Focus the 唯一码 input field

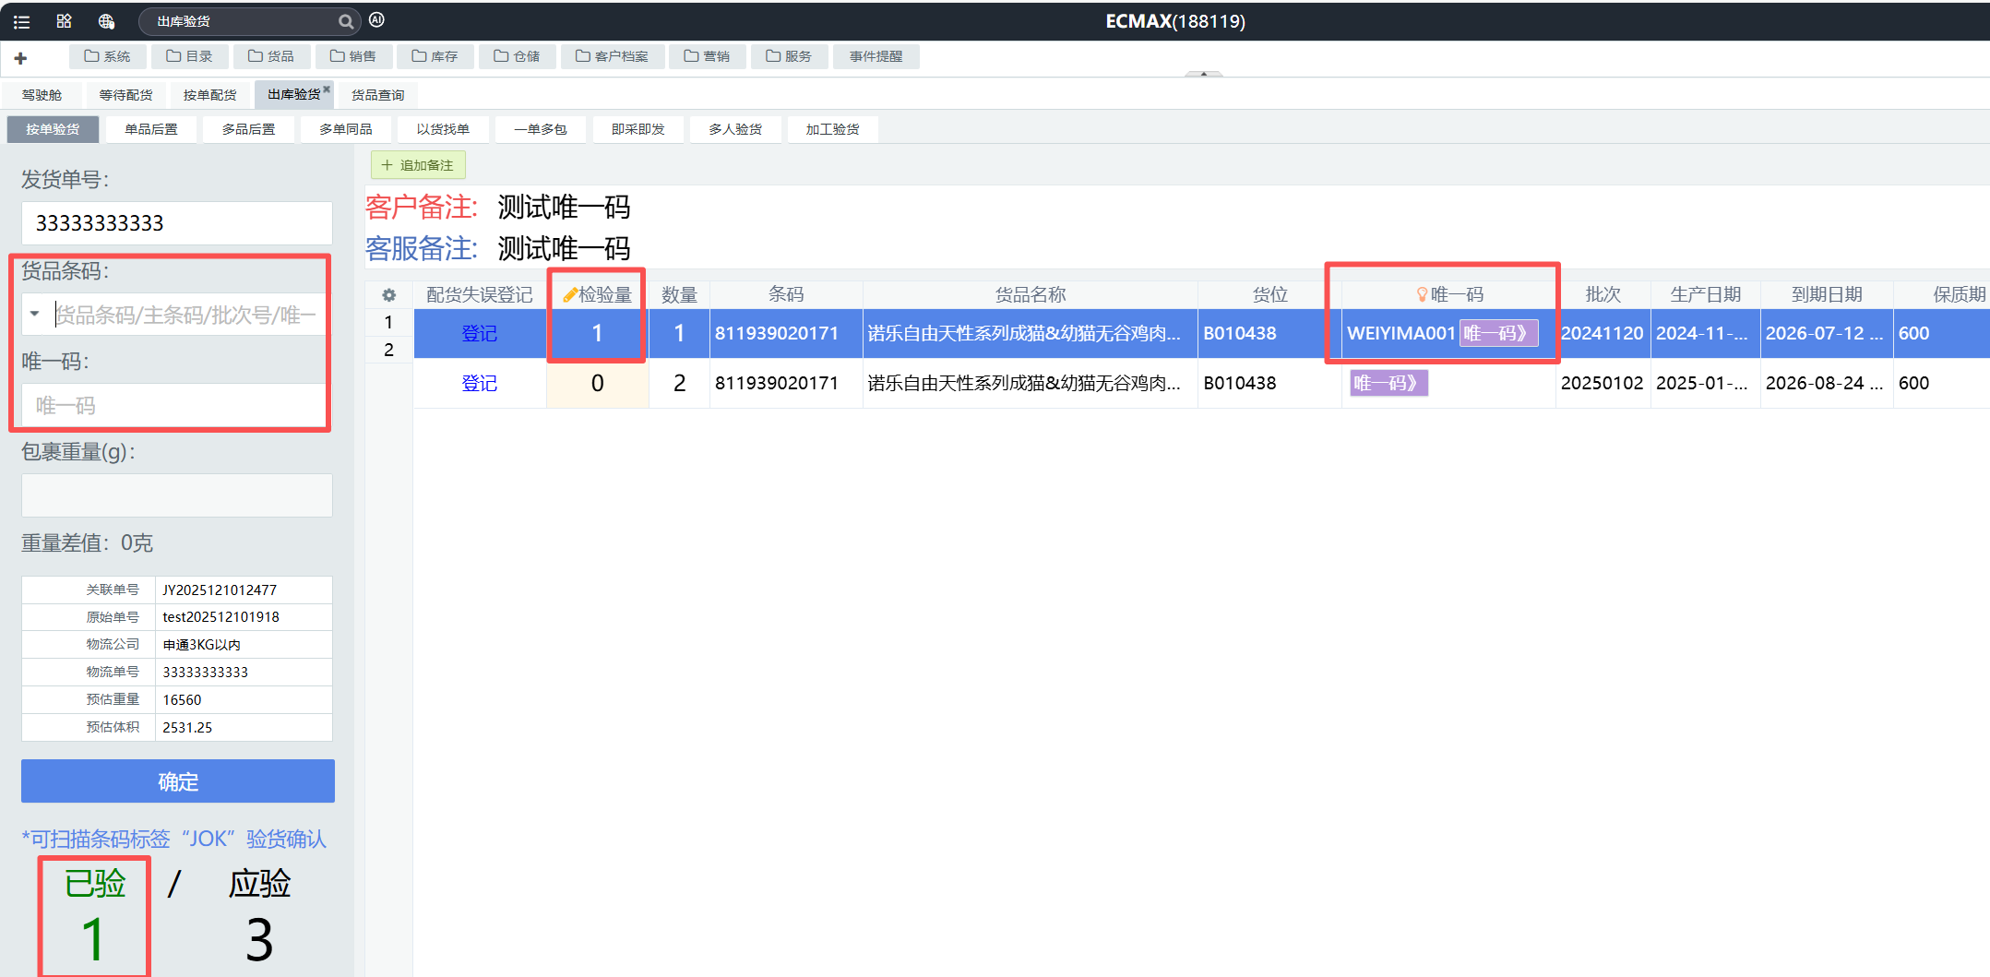click(x=175, y=405)
